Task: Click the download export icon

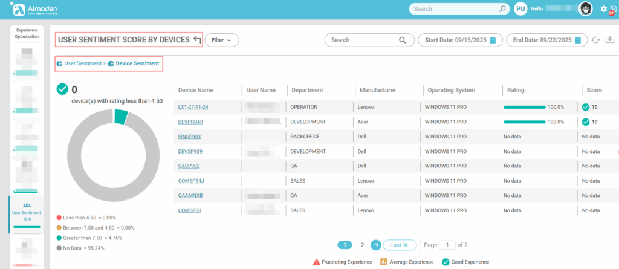Action: point(609,41)
